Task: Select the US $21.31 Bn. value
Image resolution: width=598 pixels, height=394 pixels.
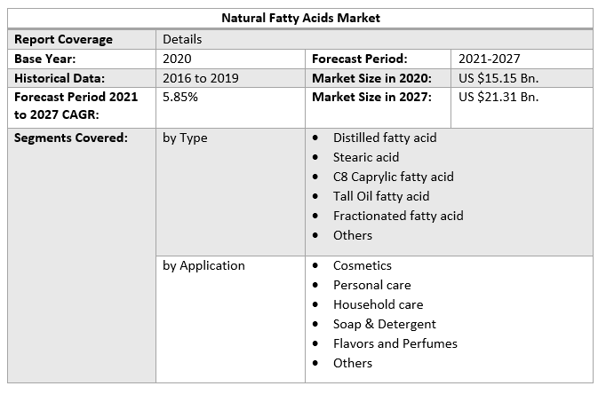Action: click(x=498, y=97)
